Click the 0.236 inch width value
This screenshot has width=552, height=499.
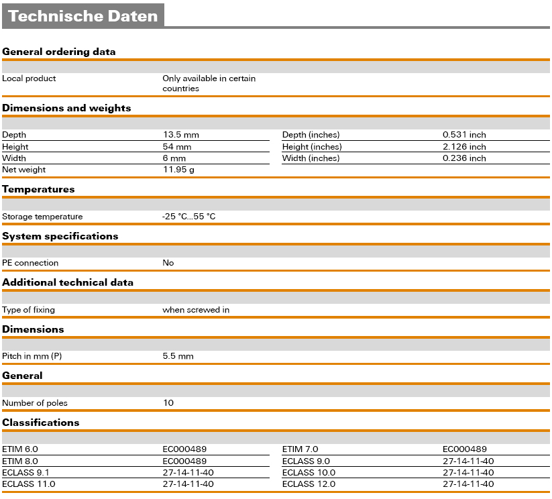(464, 158)
